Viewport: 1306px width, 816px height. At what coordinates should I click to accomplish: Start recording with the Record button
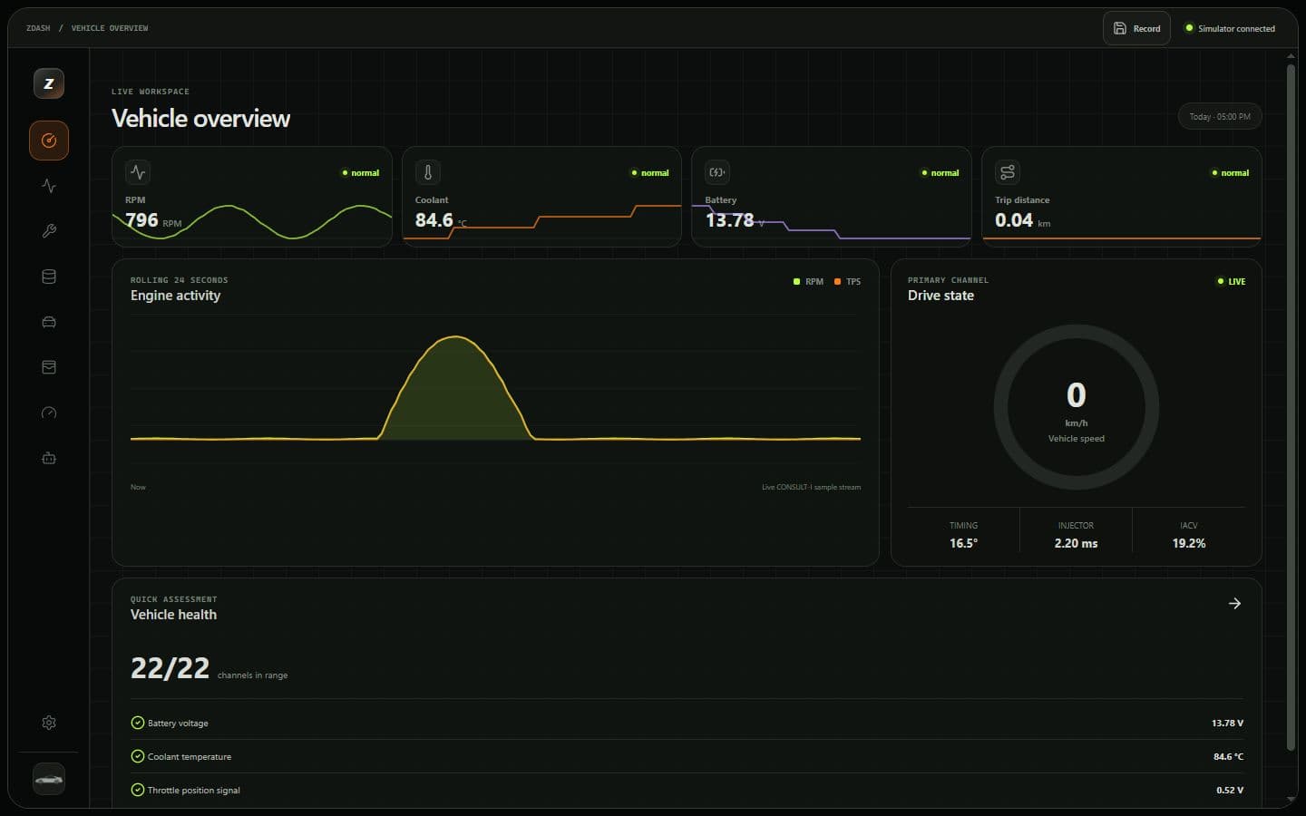coord(1136,28)
